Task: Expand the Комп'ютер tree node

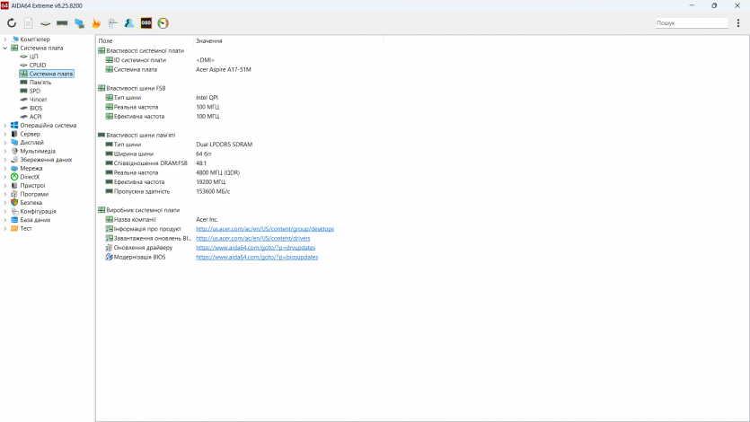Action: pos(4,40)
